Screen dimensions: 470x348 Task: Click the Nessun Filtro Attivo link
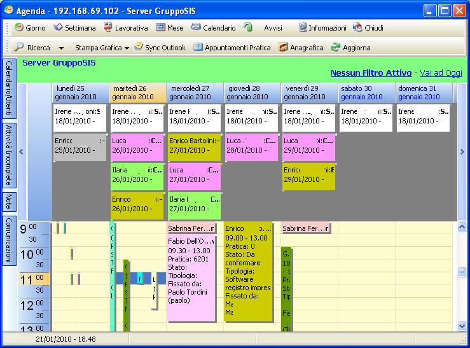coord(371,73)
